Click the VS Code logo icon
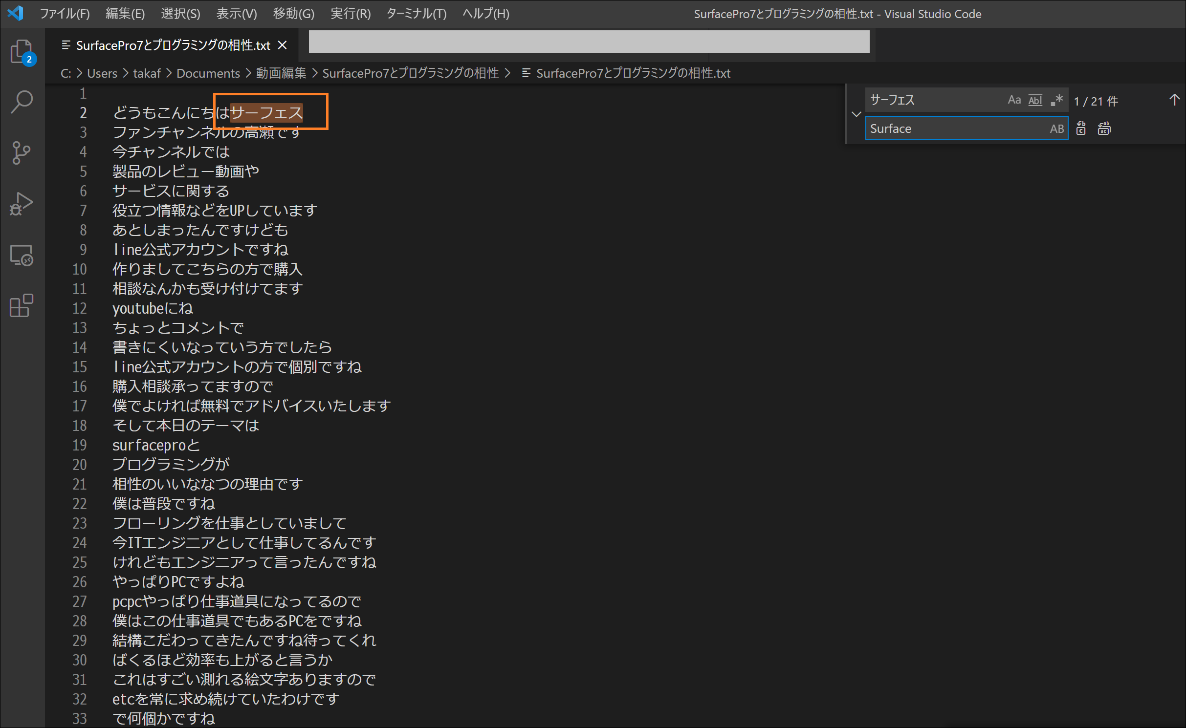The width and height of the screenshot is (1186, 728). pos(15,13)
